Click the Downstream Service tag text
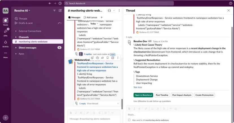234x123 pixels. click(147, 76)
